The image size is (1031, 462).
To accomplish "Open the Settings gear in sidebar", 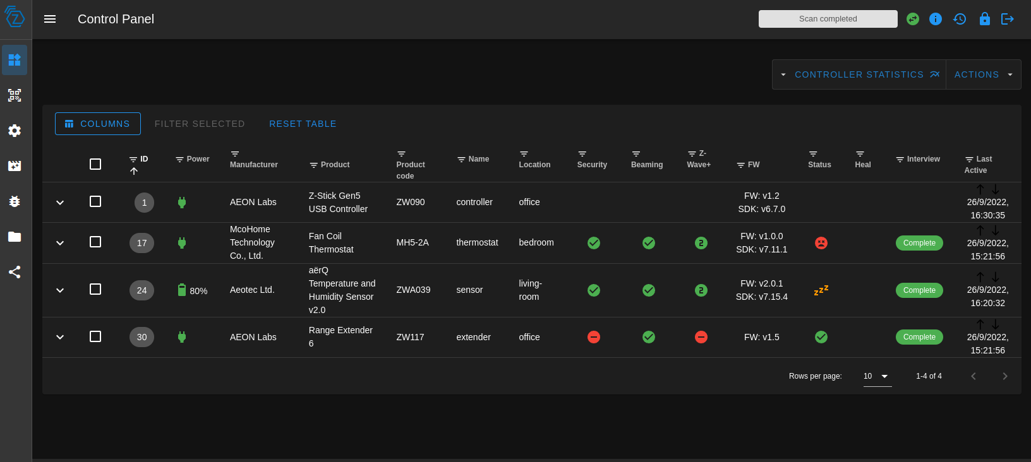I will [15, 131].
